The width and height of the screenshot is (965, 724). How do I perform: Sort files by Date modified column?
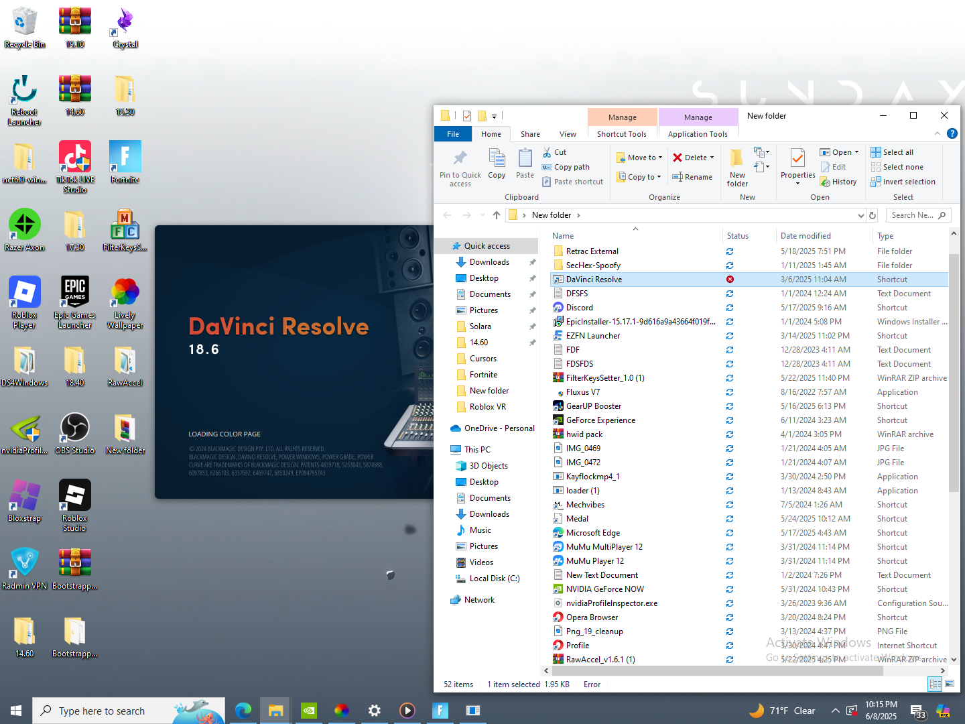pyautogui.click(x=806, y=236)
